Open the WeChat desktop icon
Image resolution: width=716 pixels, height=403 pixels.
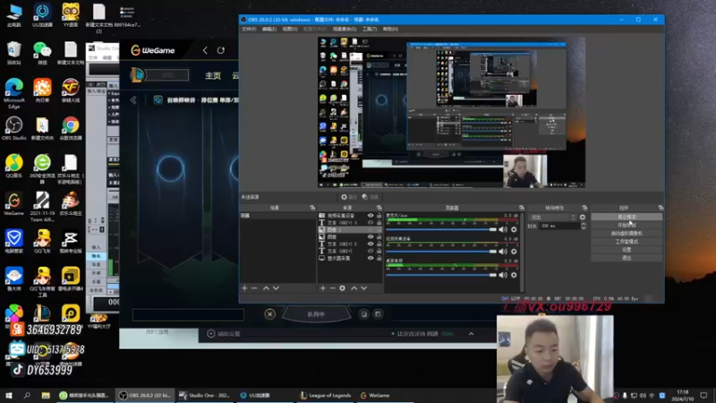[x=42, y=53]
